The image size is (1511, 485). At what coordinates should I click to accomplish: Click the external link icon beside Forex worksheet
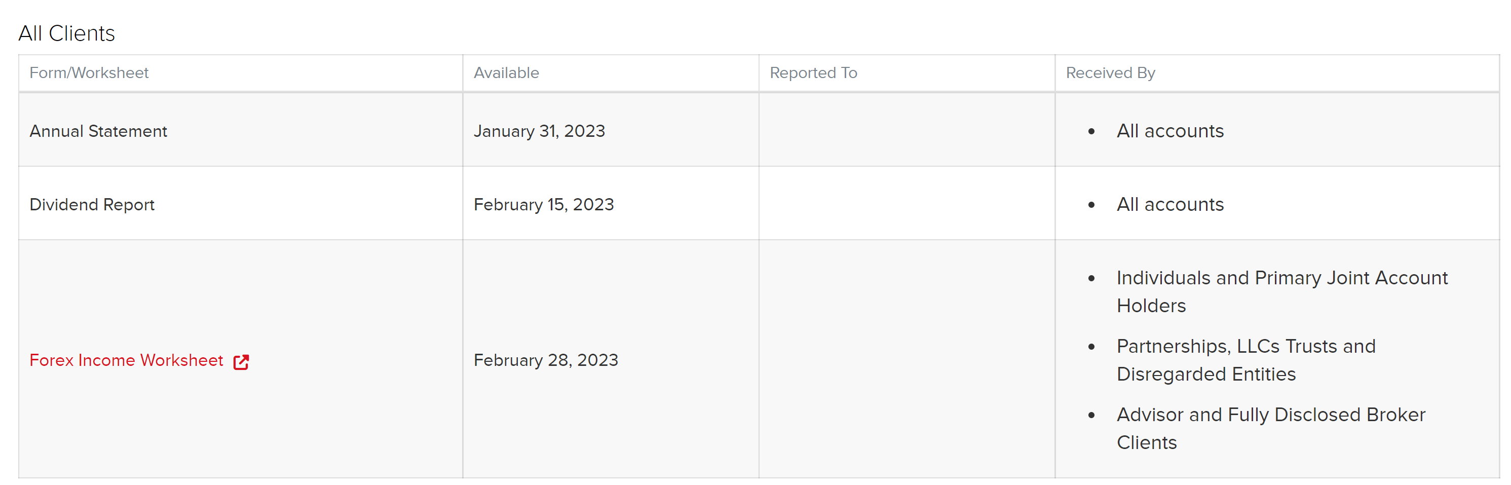pyautogui.click(x=241, y=362)
